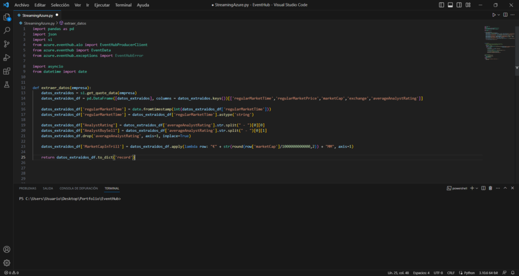
Task: Expand the run button dropdown arrow
Action: (x=499, y=15)
